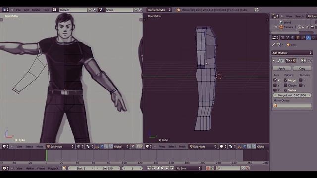Open the timeline editor type selector
317x178 pixels.
click(5, 168)
